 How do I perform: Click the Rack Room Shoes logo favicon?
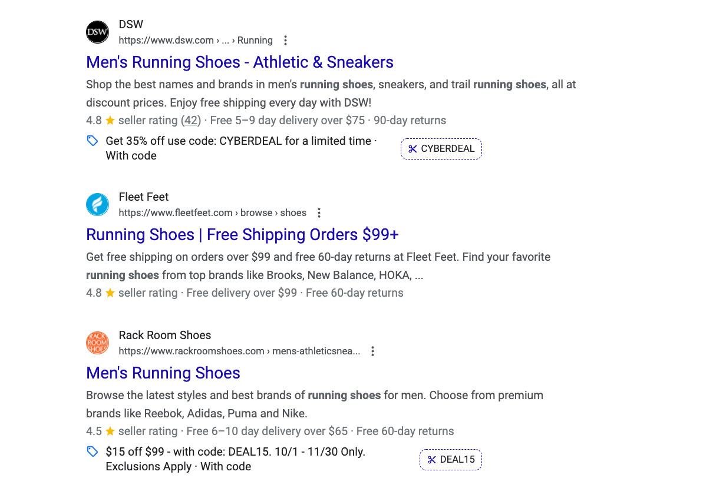click(97, 343)
